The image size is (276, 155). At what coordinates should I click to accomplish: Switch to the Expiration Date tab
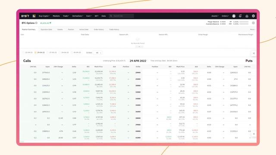click(x=46, y=30)
